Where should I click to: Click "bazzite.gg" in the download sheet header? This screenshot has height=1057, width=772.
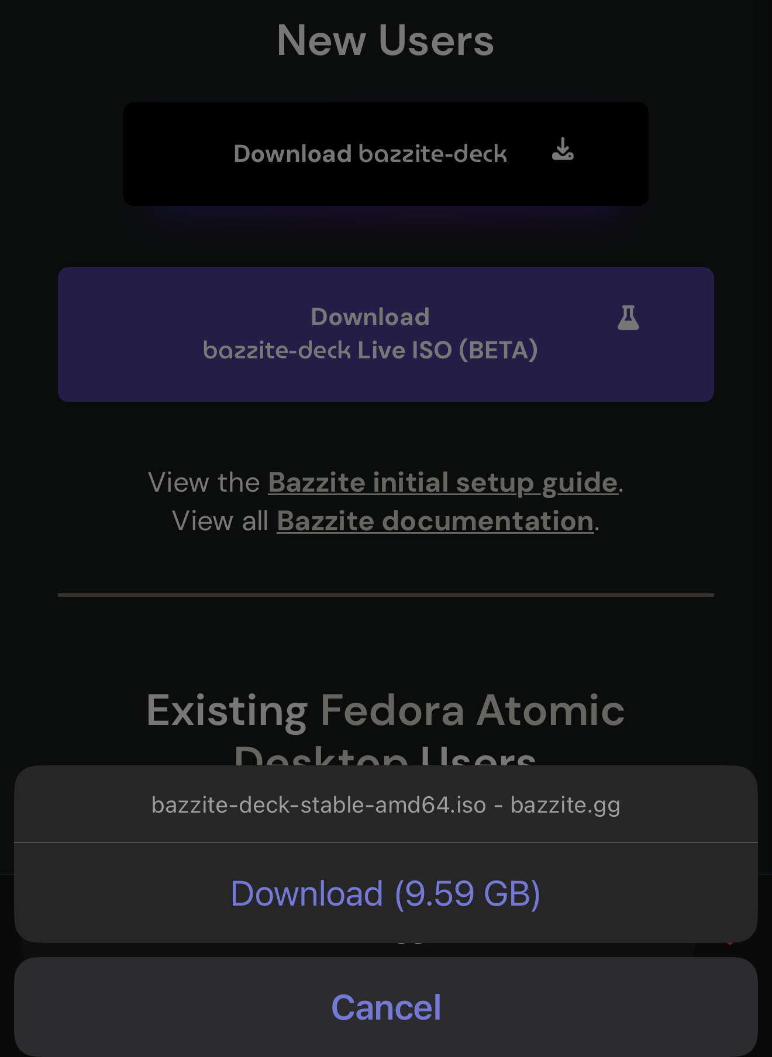pos(565,805)
